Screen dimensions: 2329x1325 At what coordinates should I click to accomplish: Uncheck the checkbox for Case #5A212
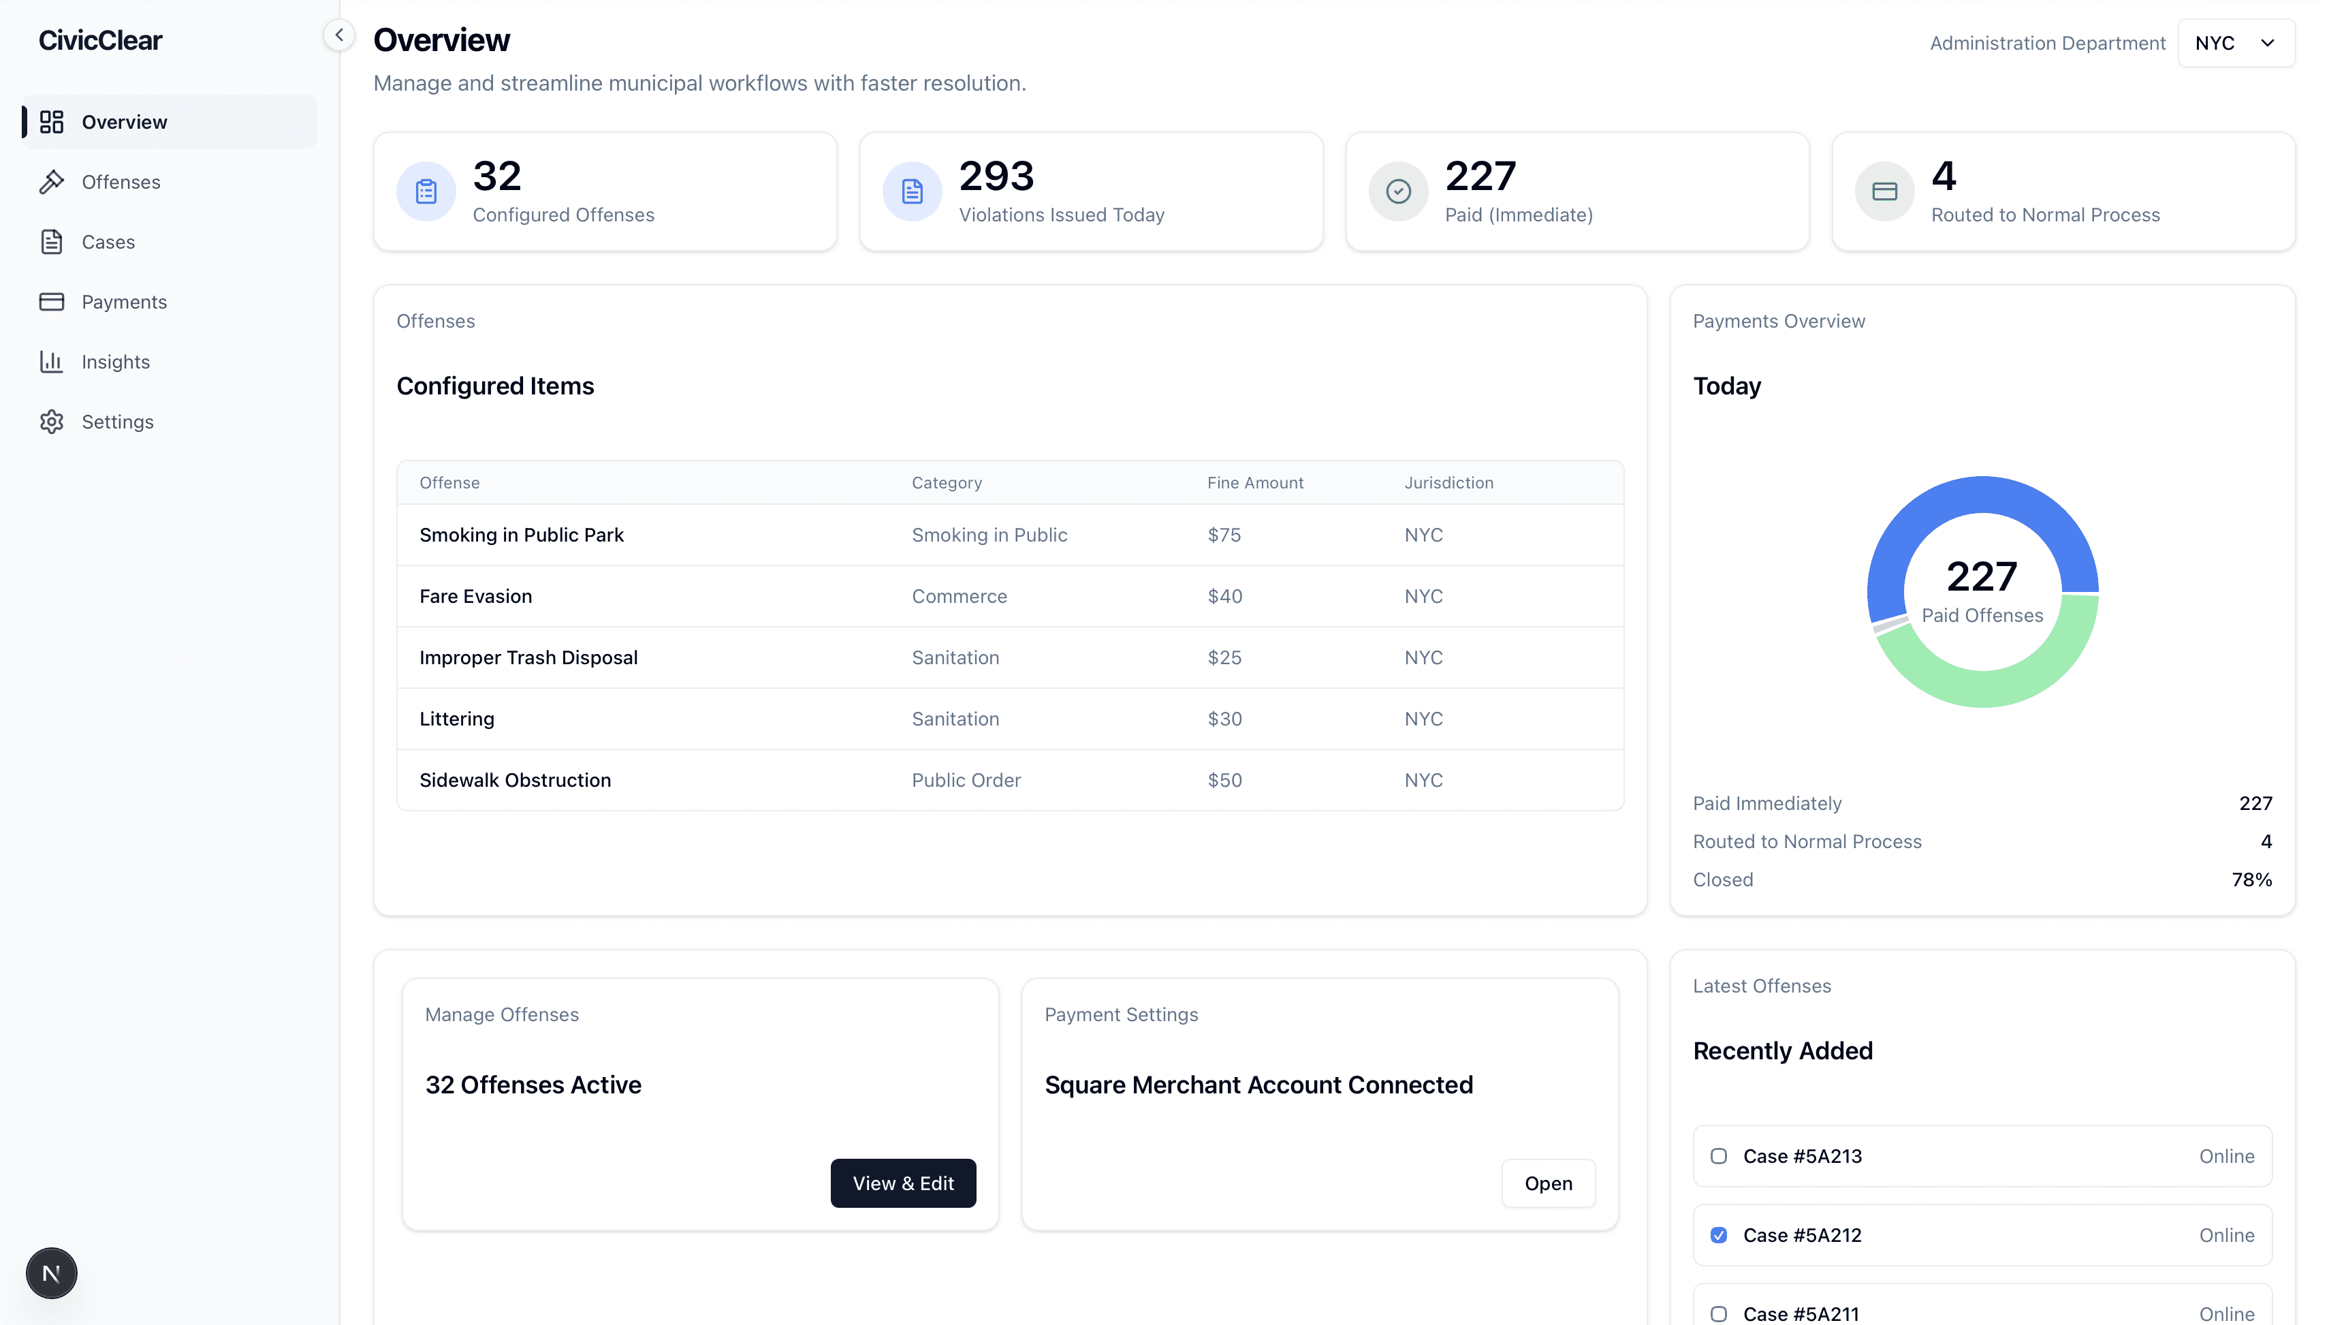[1719, 1235]
